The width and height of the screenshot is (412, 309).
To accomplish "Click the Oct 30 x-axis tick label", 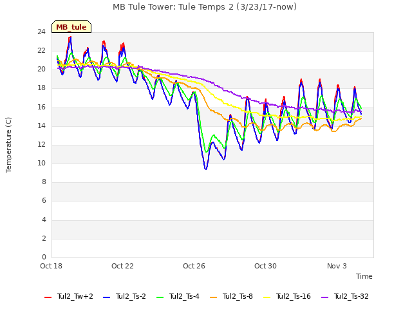I will [265, 266].
